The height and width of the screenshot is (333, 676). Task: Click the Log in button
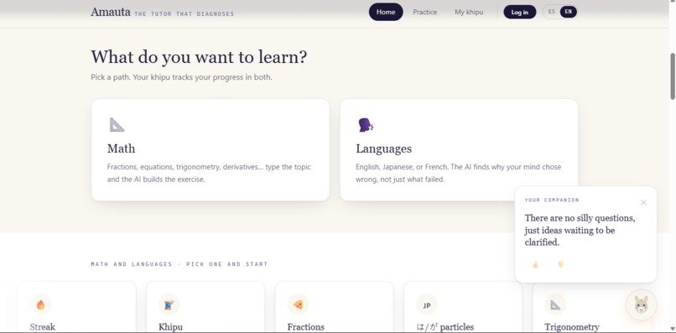tap(519, 12)
